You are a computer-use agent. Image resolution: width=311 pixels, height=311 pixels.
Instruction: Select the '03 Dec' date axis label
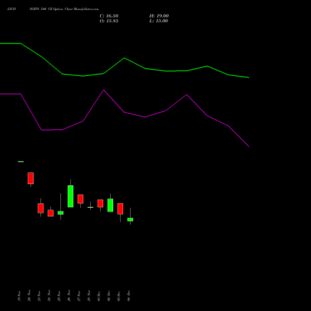119,296
